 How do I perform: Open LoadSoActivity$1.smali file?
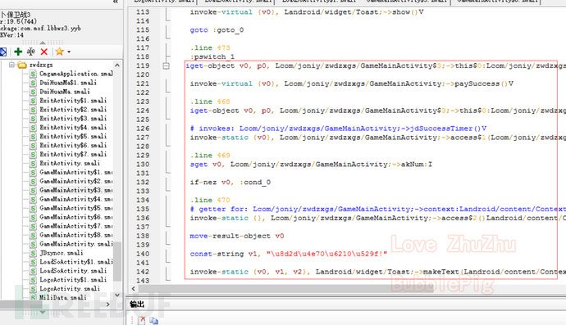click(x=75, y=262)
